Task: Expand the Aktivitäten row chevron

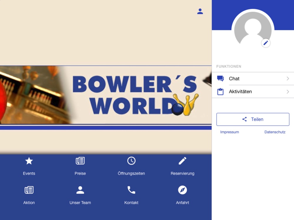Action: (x=288, y=92)
